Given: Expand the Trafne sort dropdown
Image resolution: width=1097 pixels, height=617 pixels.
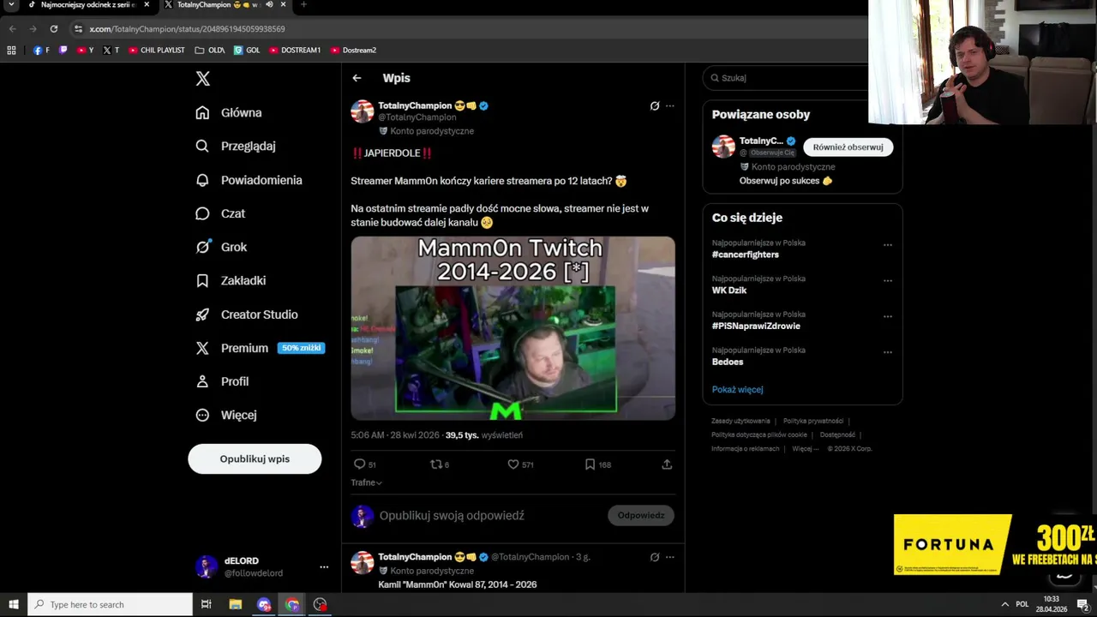Looking at the screenshot, I should pos(366,482).
